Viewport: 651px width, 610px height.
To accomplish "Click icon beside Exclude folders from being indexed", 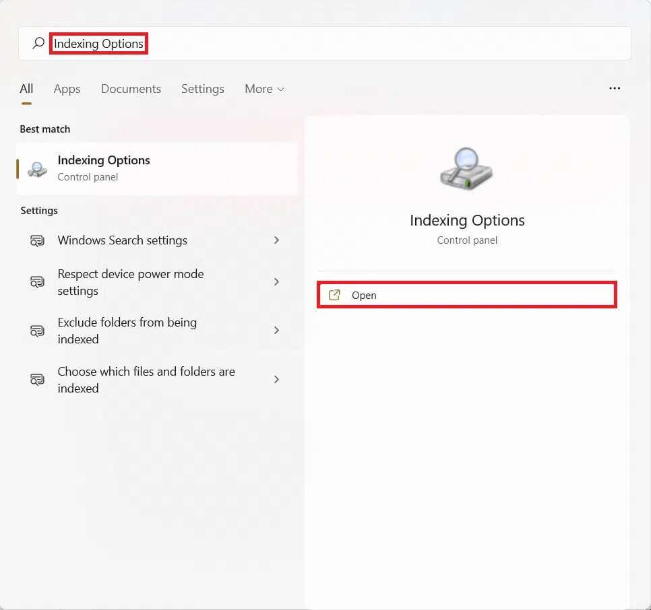I will pyautogui.click(x=37, y=331).
